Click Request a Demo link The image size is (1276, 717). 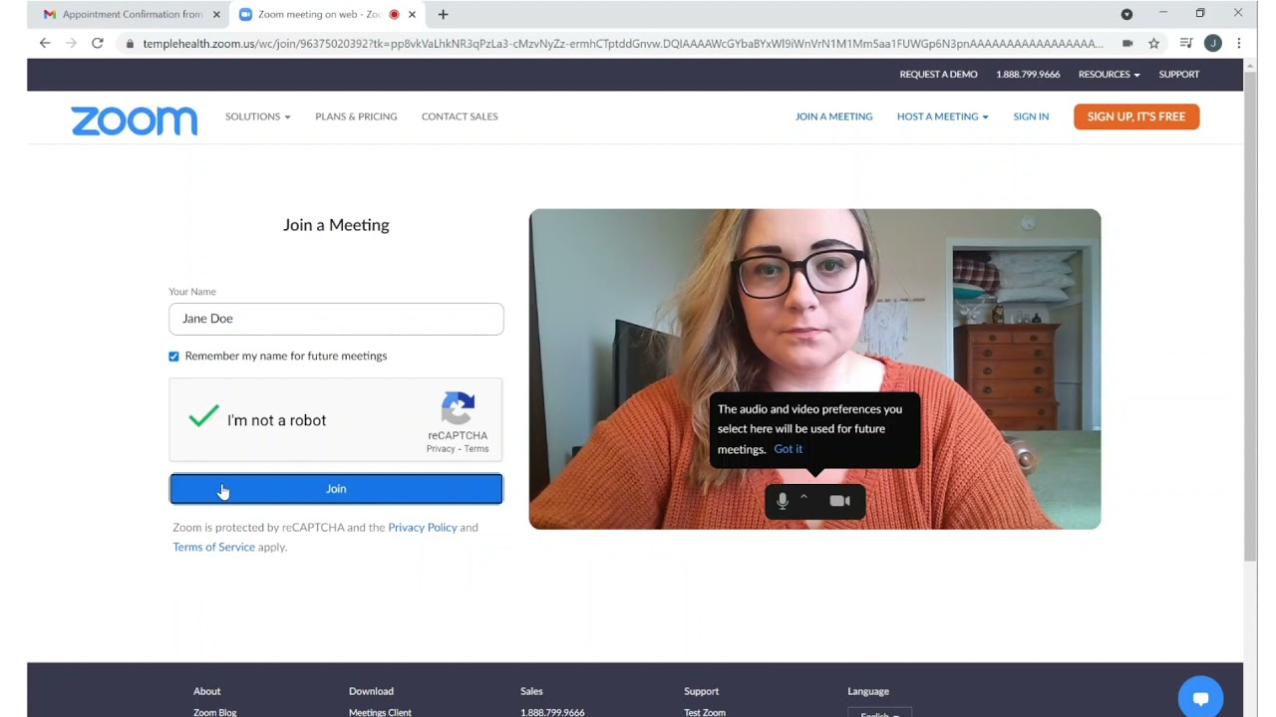point(938,74)
